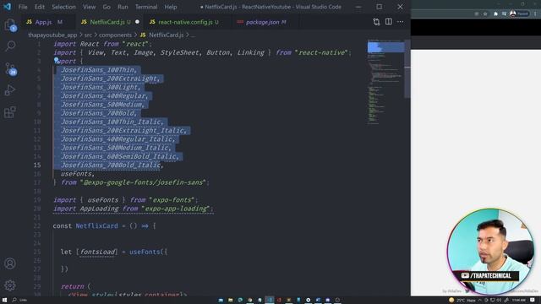This screenshot has width=541, height=304.
Task: Switch to the package.json tab
Action: 265,22
